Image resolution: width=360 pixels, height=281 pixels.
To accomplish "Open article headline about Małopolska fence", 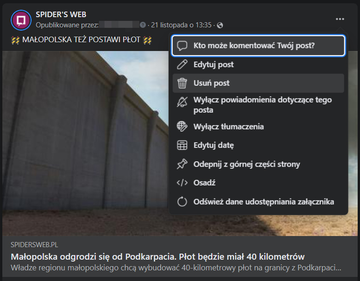I will 158,257.
